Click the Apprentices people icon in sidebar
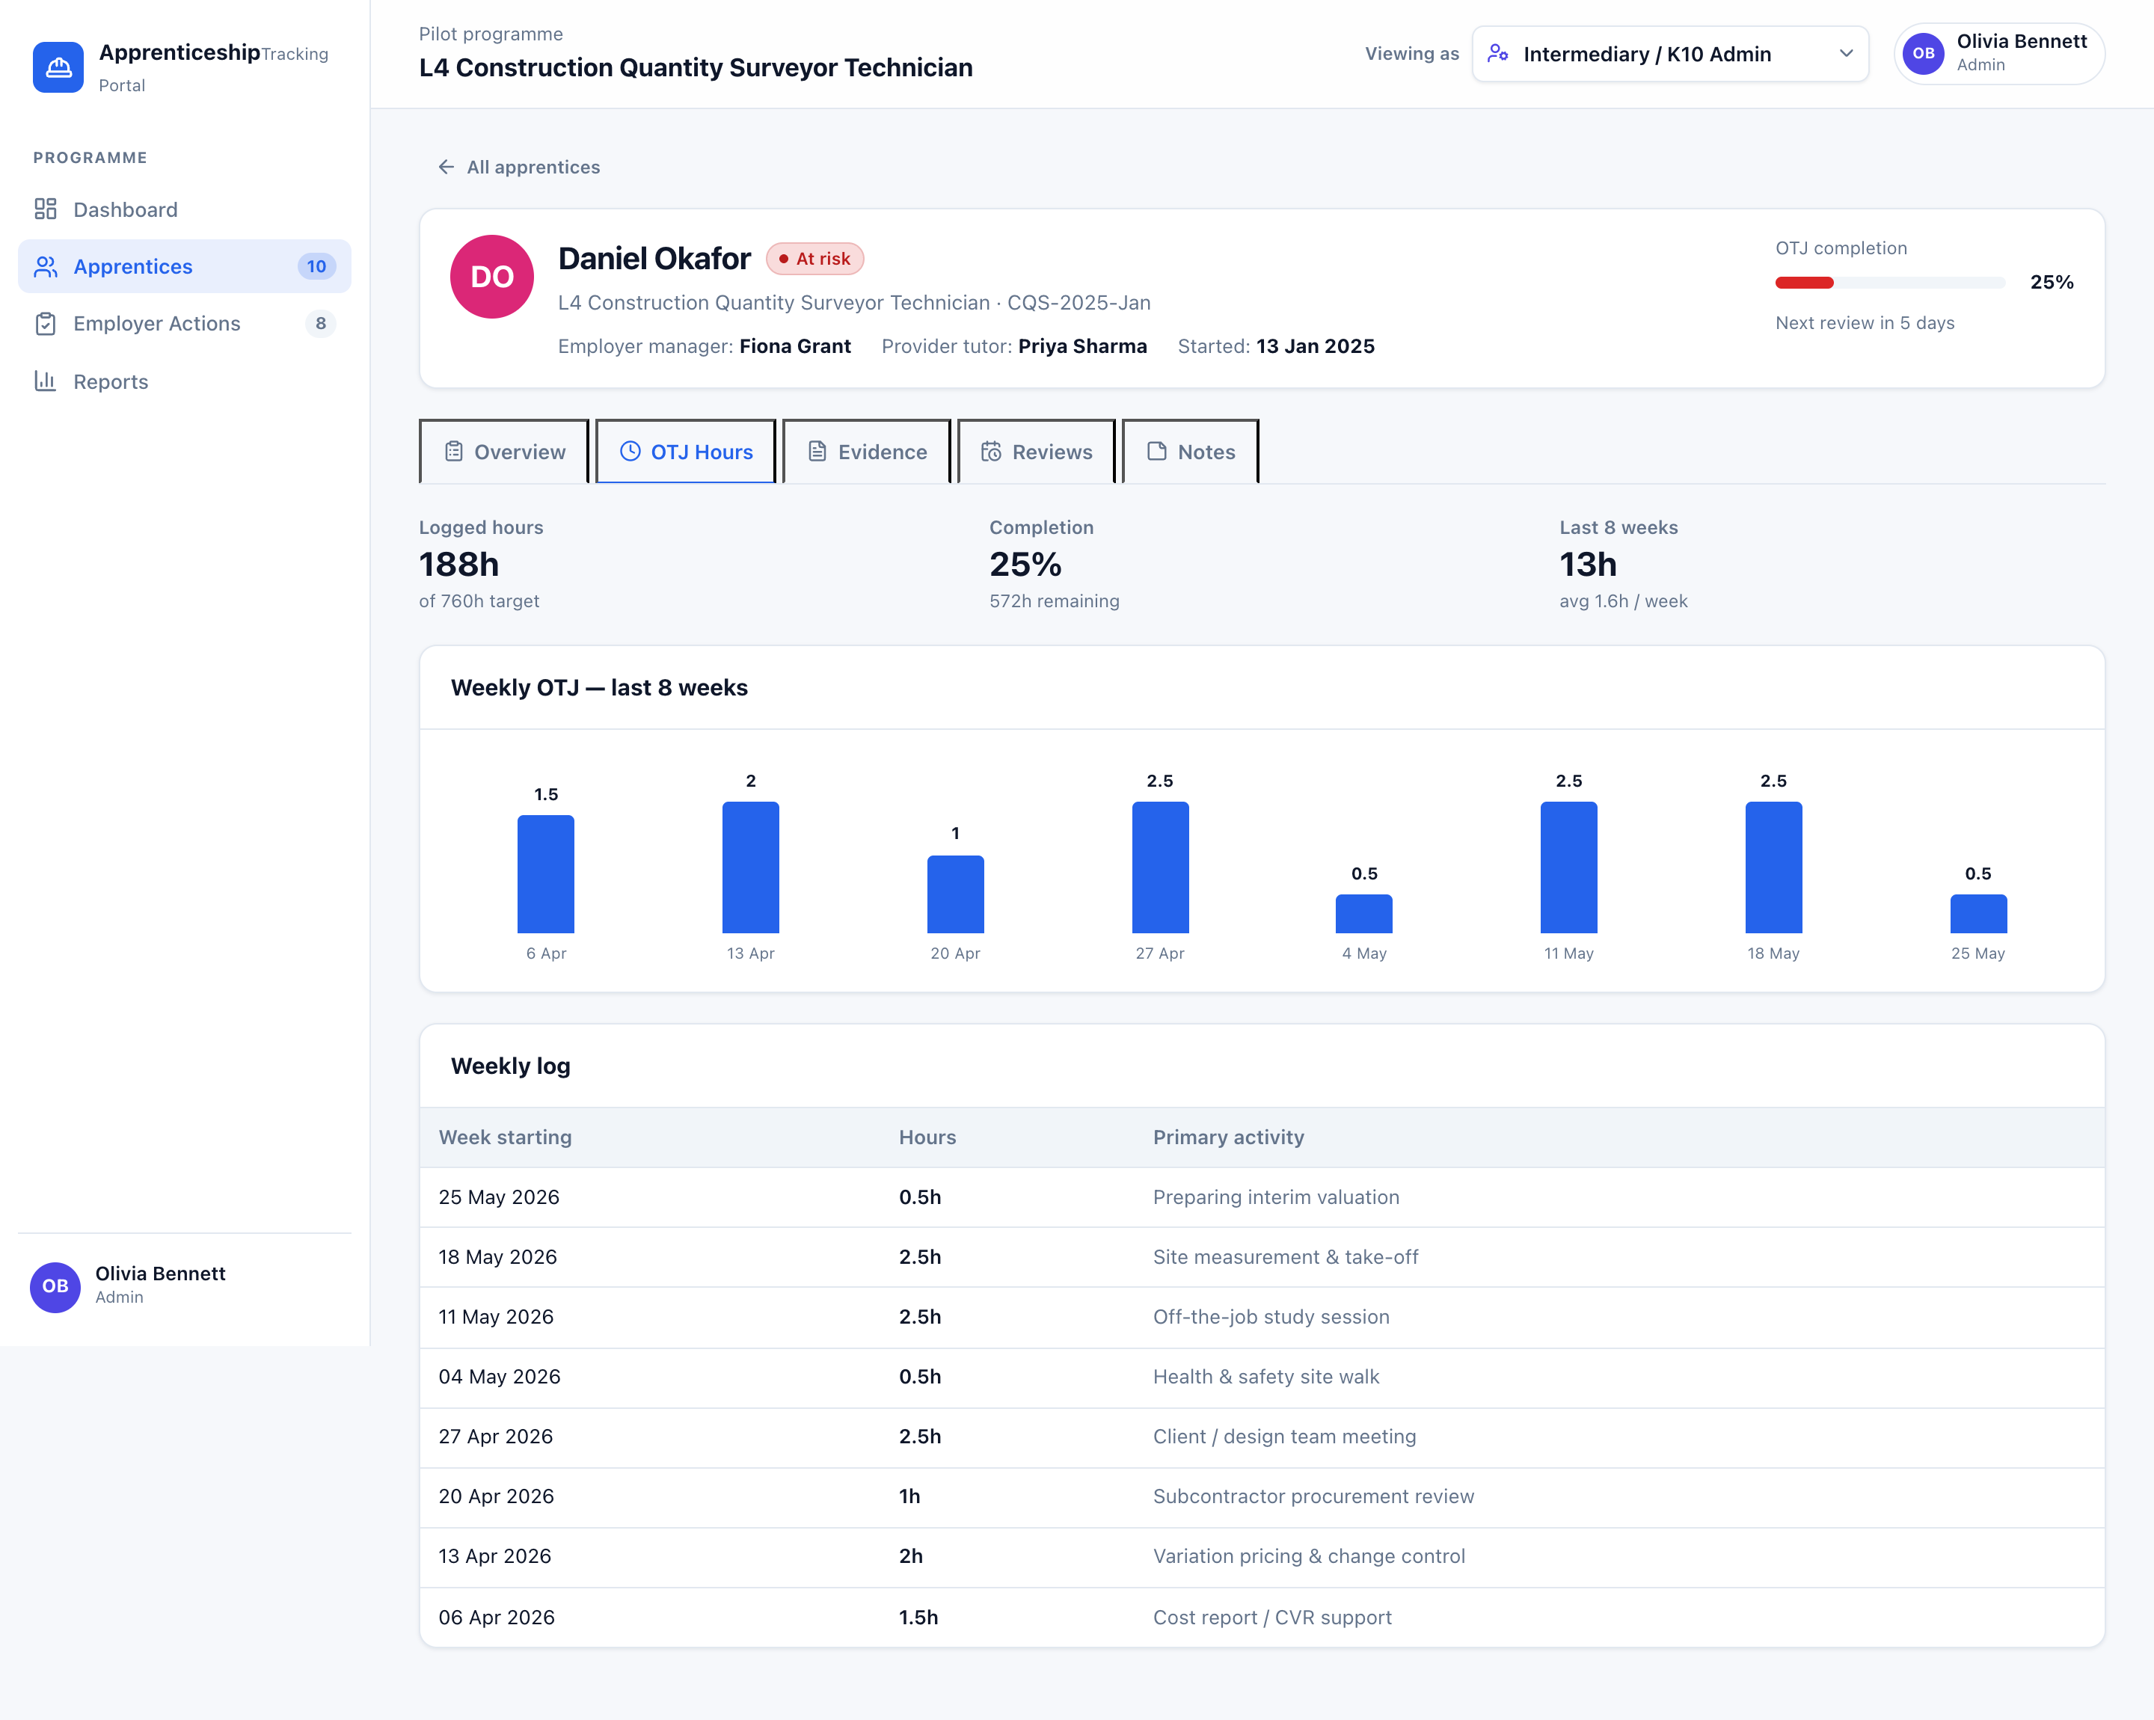Viewport: 2154px width, 1720px height. (45, 267)
